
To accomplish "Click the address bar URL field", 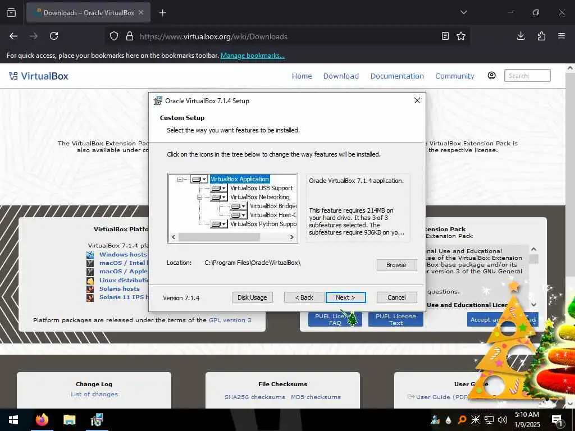I will pos(286,36).
